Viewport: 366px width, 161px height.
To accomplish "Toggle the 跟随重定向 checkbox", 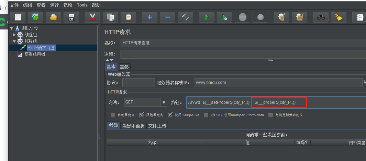I will (142, 115).
